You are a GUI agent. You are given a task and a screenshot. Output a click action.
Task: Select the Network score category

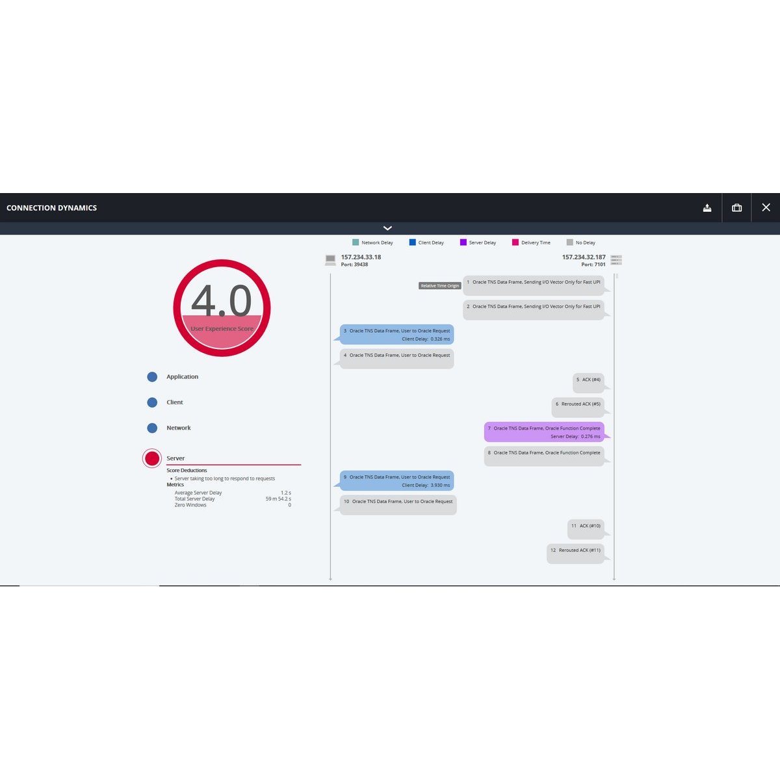coord(152,428)
